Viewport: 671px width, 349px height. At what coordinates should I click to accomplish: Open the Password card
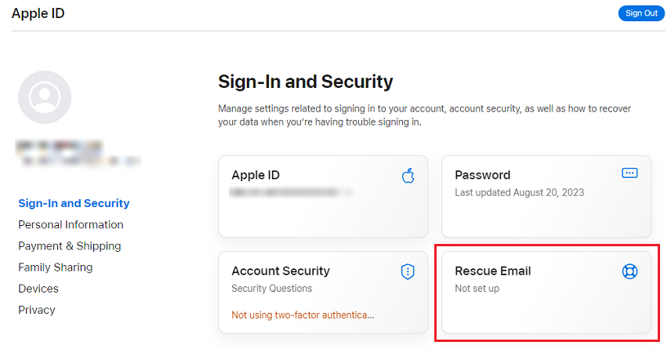tap(546, 196)
